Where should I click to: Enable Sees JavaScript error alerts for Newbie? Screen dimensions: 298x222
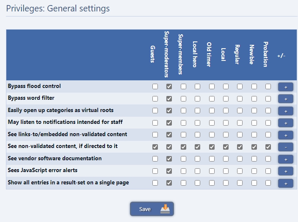pyautogui.click(x=254, y=171)
